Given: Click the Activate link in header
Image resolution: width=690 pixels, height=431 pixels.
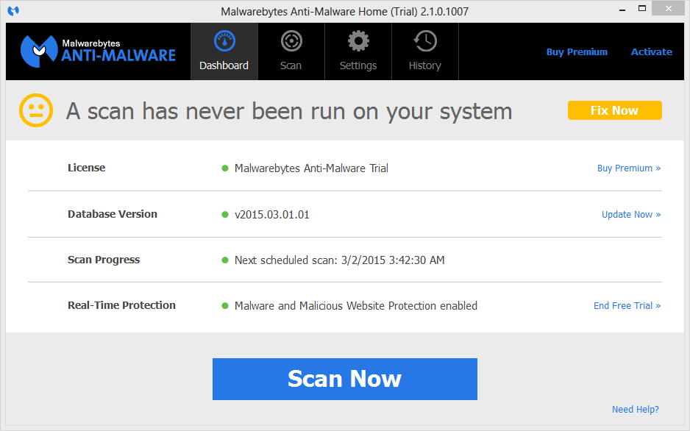Looking at the screenshot, I should tap(651, 52).
